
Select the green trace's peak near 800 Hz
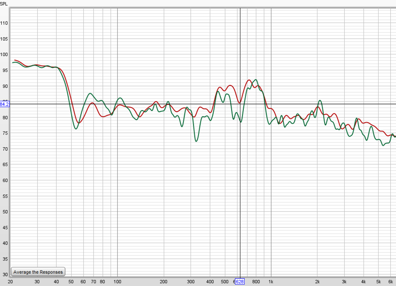tap(255, 80)
